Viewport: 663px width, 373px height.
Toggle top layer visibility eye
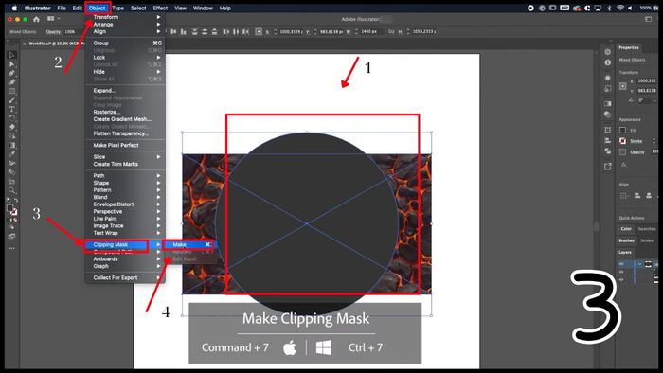[621, 264]
